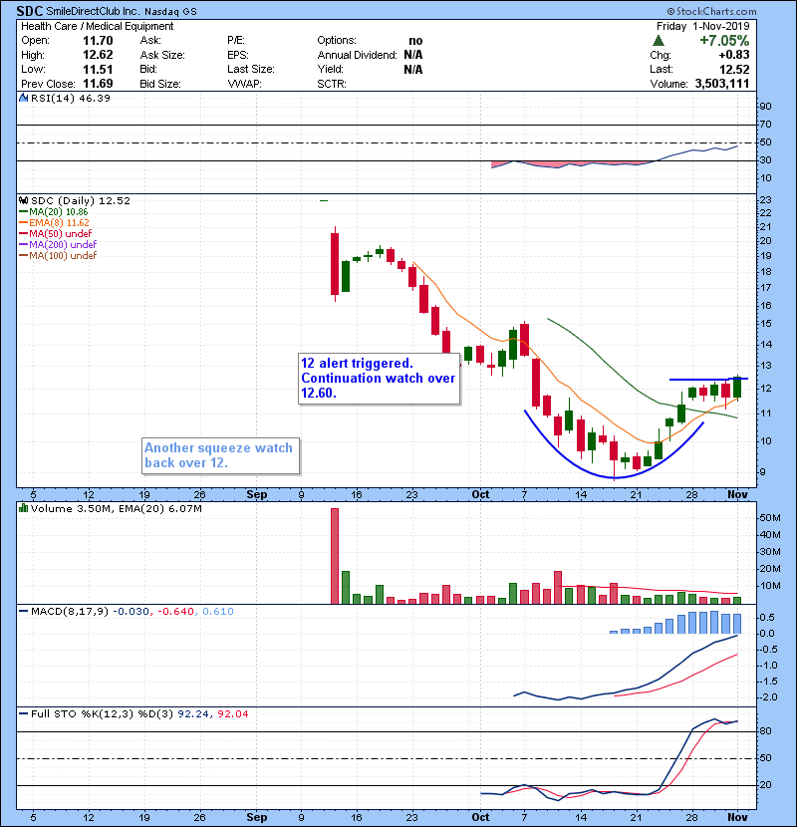The width and height of the screenshot is (797, 827).
Task: Click the '12 alert triggered' annotation box
Action: pyautogui.click(x=379, y=379)
